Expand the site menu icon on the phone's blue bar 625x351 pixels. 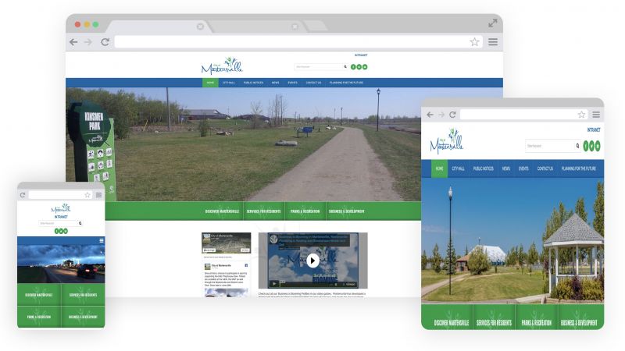tap(102, 241)
